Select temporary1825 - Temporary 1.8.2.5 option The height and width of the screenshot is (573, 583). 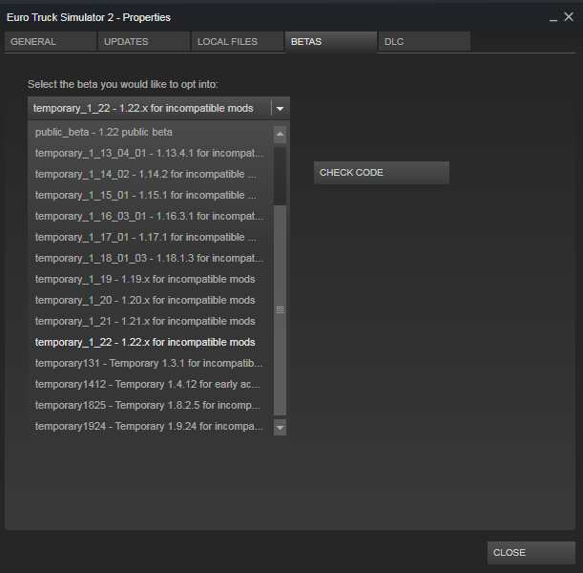[151, 406]
